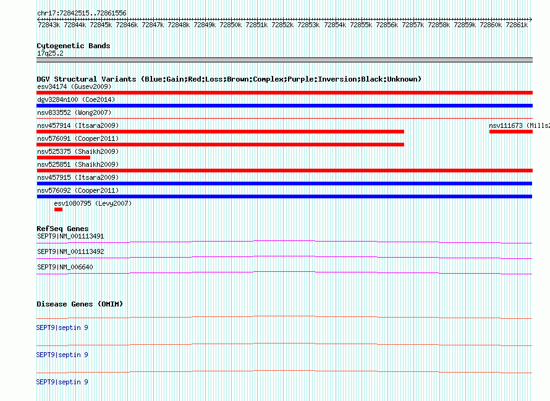Click the 72847k ruler tick label
The image size is (550, 401).
153,25
